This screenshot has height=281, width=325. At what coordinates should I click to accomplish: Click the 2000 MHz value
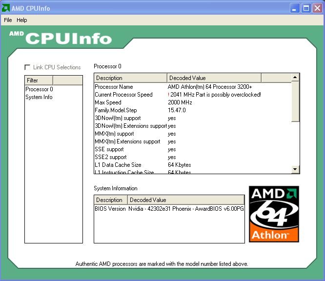[180, 102]
